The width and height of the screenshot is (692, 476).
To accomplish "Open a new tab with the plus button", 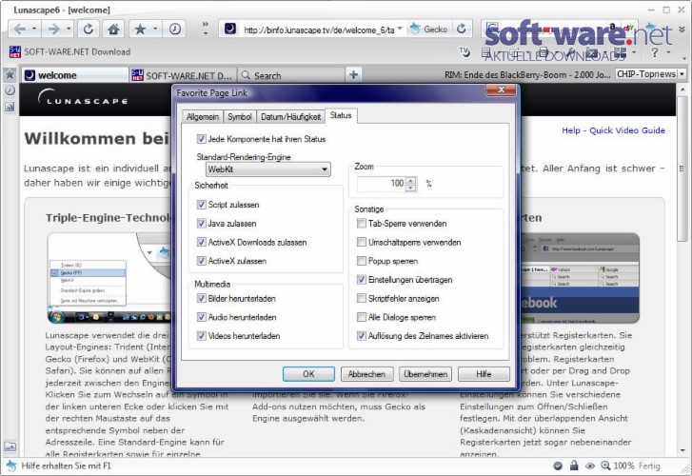I will [353, 74].
